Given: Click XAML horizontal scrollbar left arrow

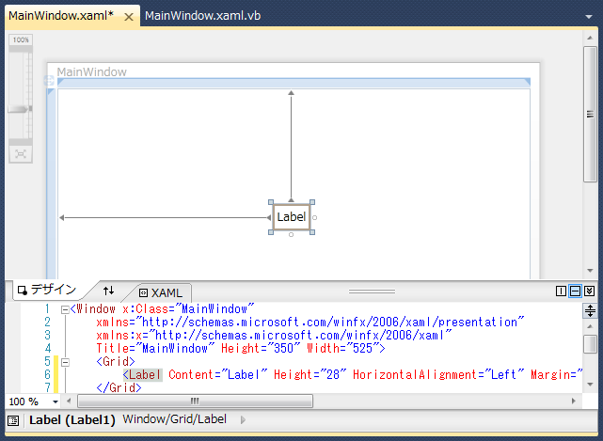Looking at the screenshot, I should pyautogui.click(x=69, y=401).
